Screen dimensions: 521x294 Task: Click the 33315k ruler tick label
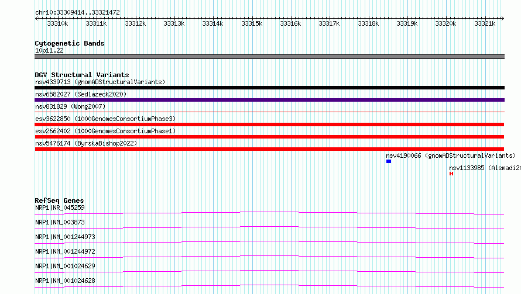coord(252,23)
